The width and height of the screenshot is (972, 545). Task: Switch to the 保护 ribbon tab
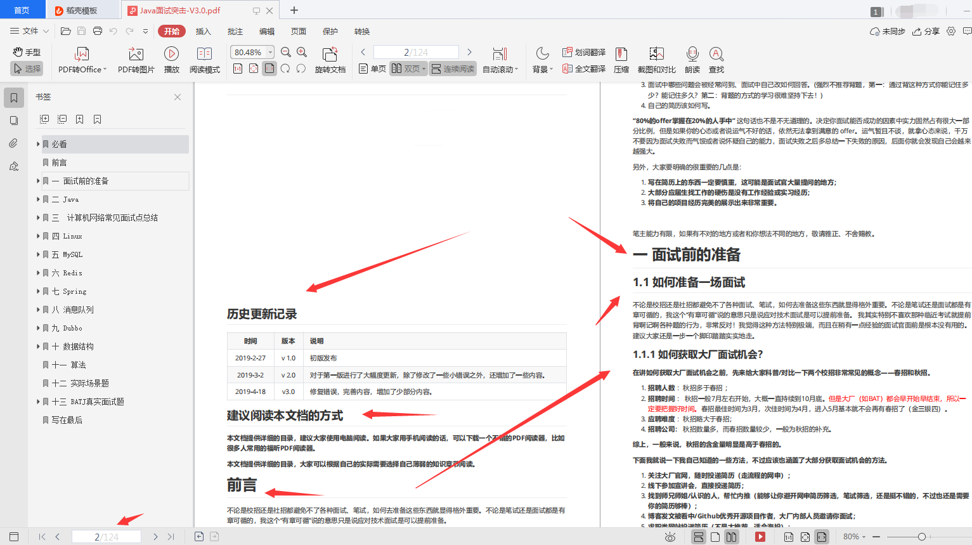pyautogui.click(x=330, y=31)
